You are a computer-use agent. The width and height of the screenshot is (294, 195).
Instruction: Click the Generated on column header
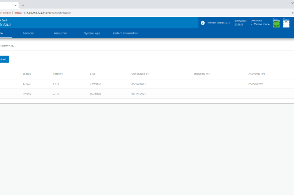(x=140, y=74)
